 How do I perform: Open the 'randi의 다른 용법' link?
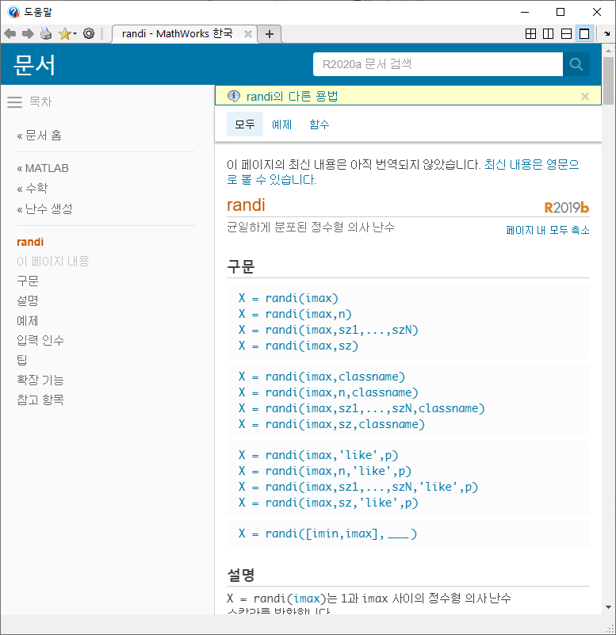click(x=292, y=97)
